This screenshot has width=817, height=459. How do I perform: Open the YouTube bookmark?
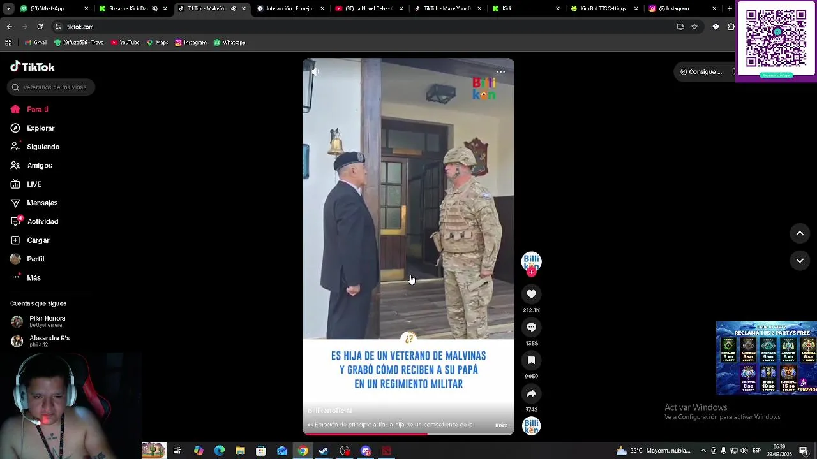point(125,43)
